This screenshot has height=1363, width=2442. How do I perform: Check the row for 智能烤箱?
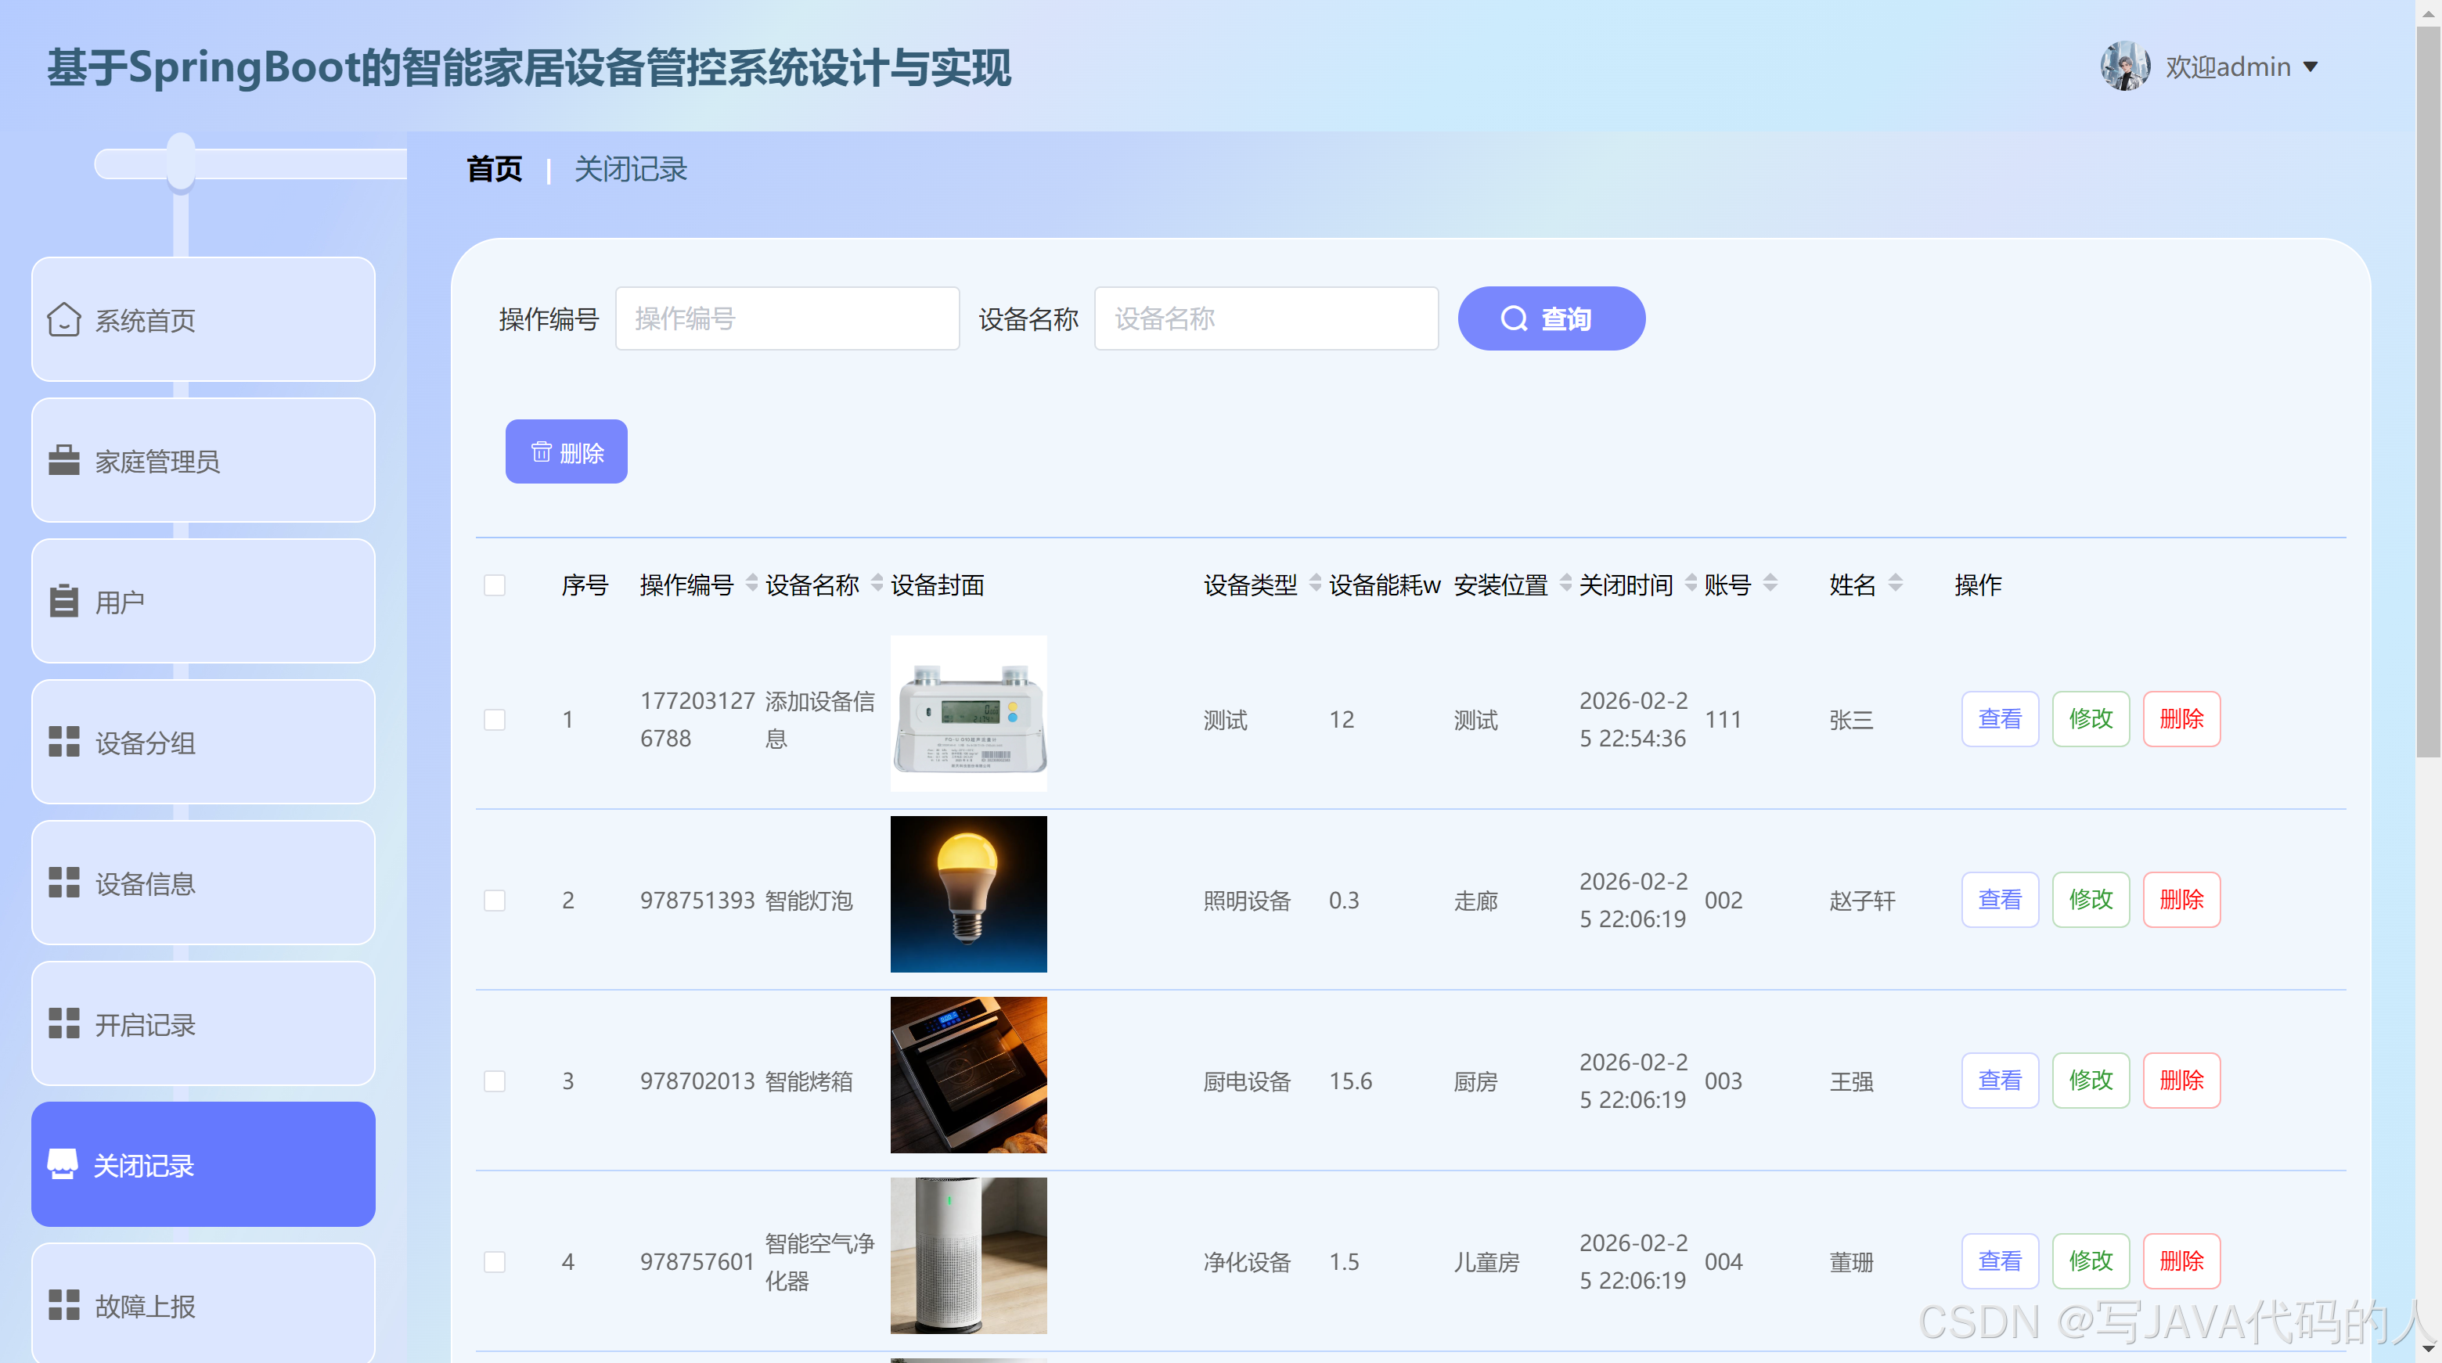(x=495, y=1081)
